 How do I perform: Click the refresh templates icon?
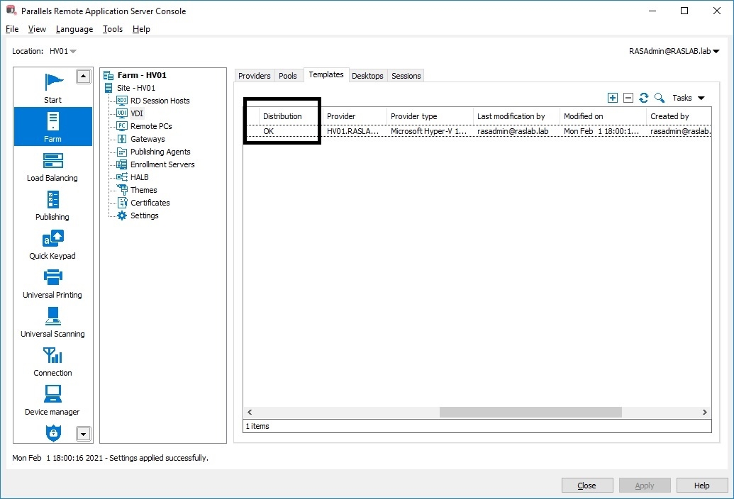coord(643,98)
